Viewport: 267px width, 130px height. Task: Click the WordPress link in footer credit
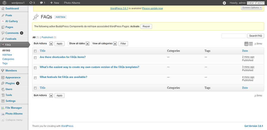67,126
